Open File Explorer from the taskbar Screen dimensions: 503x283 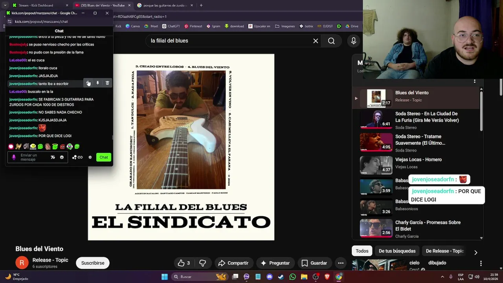click(x=304, y=277)
